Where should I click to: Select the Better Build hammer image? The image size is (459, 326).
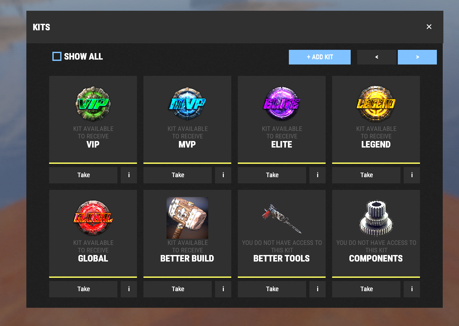(187, 218)
